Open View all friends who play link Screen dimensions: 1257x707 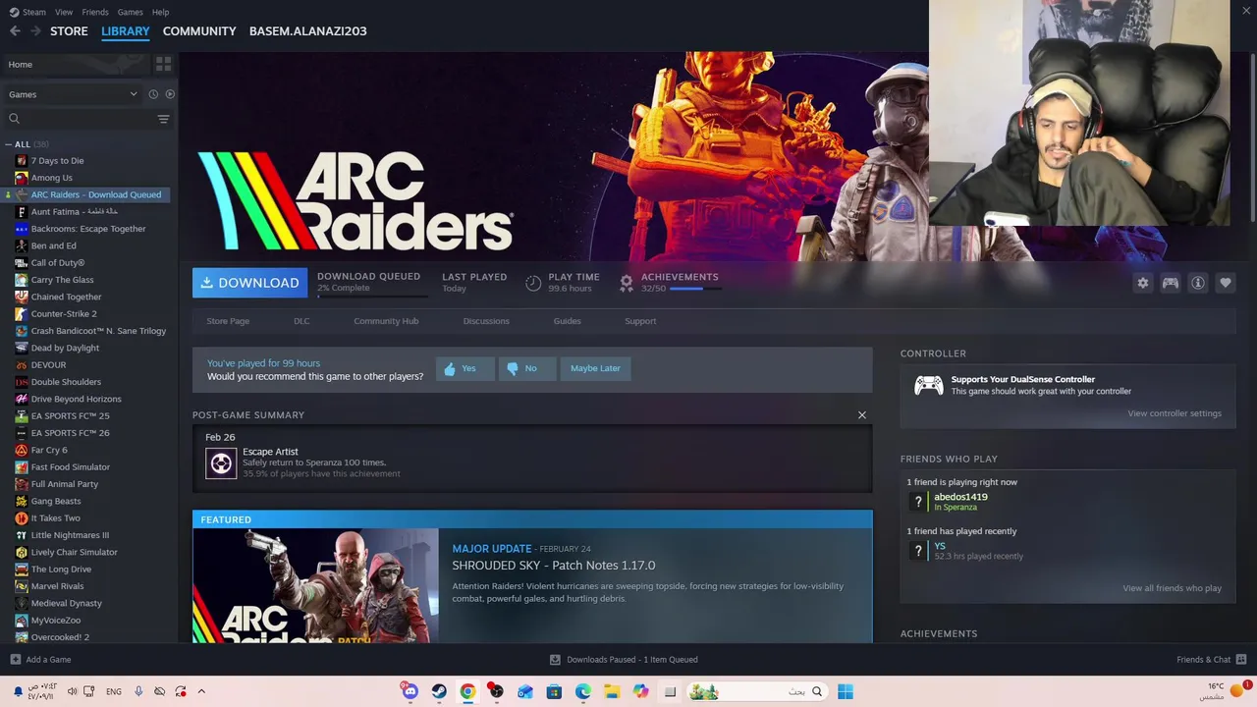click(1172, 588)
